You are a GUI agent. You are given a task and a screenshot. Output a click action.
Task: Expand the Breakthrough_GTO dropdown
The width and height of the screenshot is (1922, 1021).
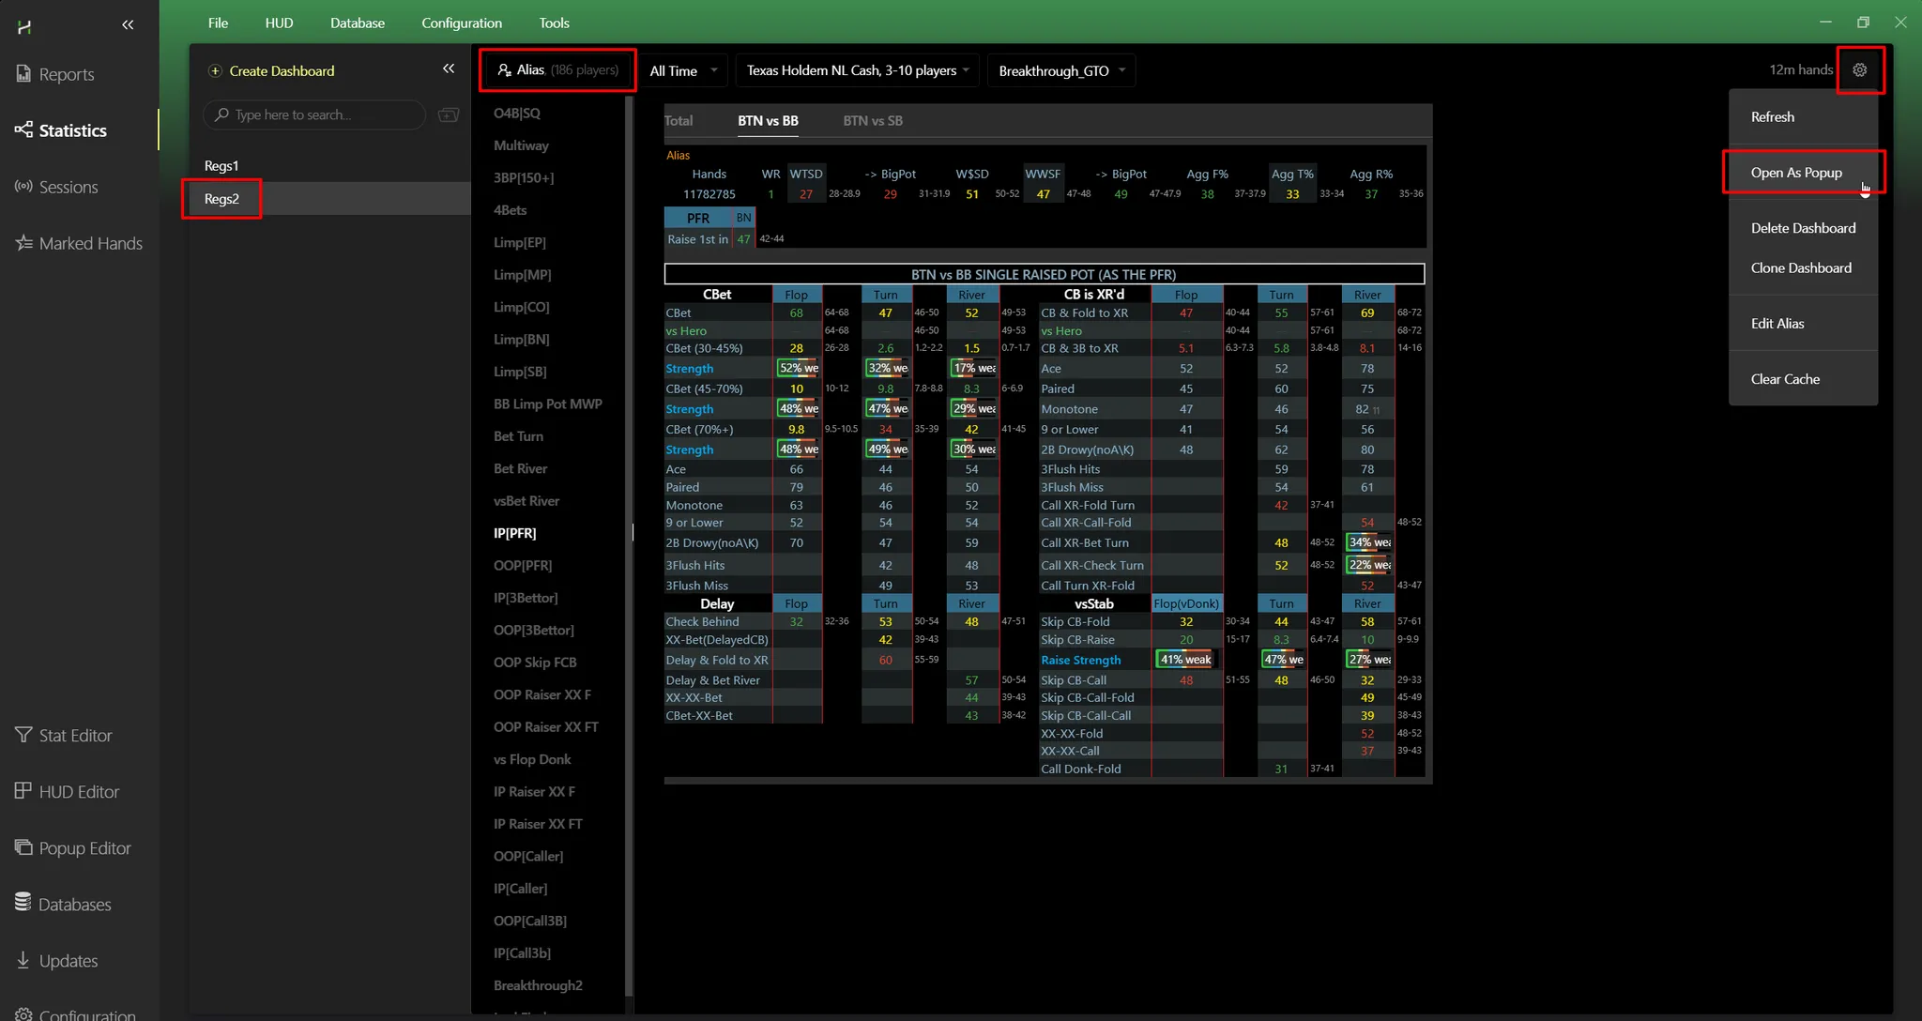[x=1060, y=70]
